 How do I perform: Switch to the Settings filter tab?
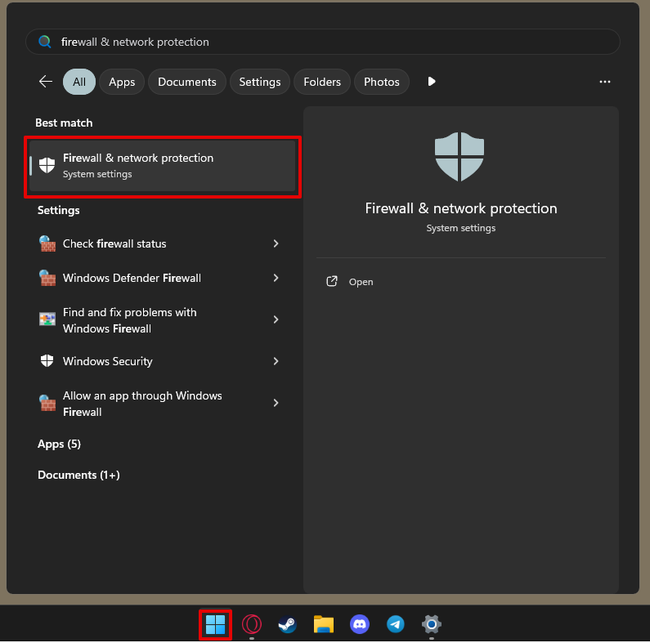(260, 82)
